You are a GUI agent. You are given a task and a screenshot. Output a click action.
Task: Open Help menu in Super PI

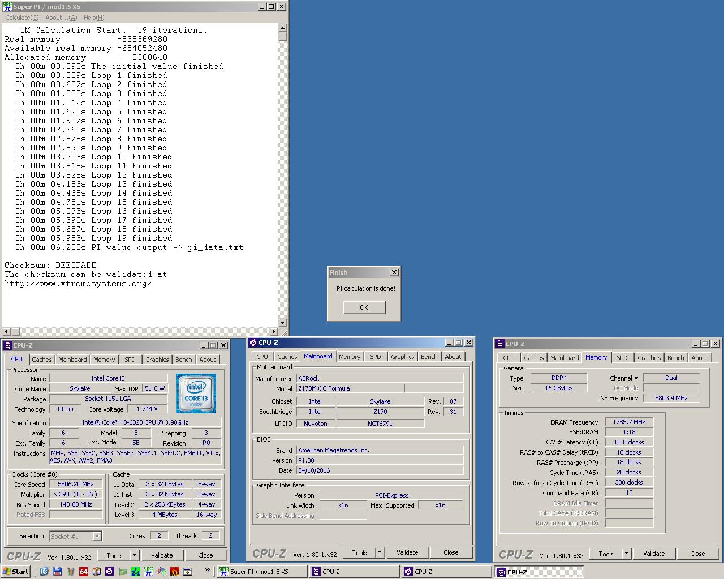click(x=94, y=18)
